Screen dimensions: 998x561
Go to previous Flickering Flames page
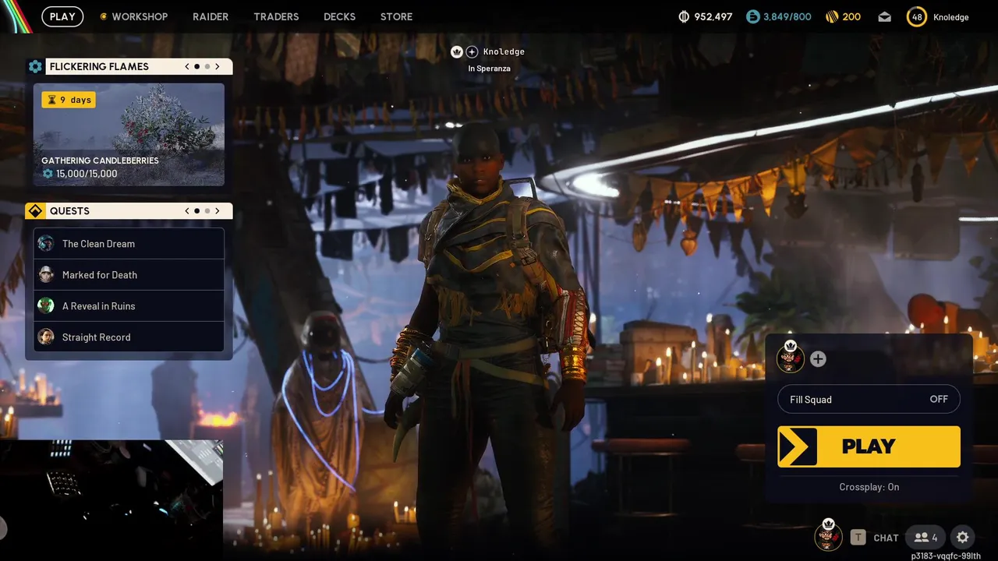(187, 67)
